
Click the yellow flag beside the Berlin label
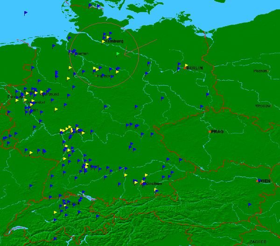186,66
